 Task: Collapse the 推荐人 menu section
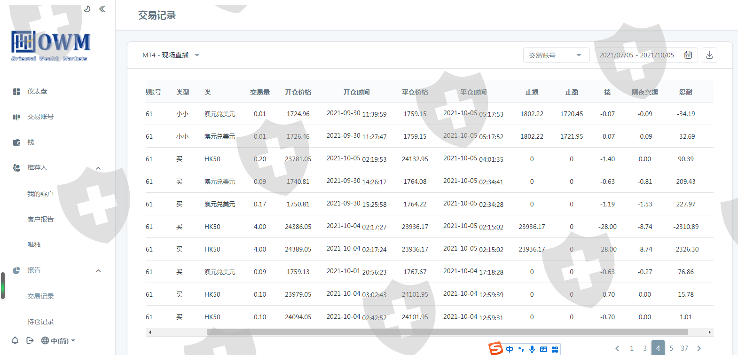point(98,168)
